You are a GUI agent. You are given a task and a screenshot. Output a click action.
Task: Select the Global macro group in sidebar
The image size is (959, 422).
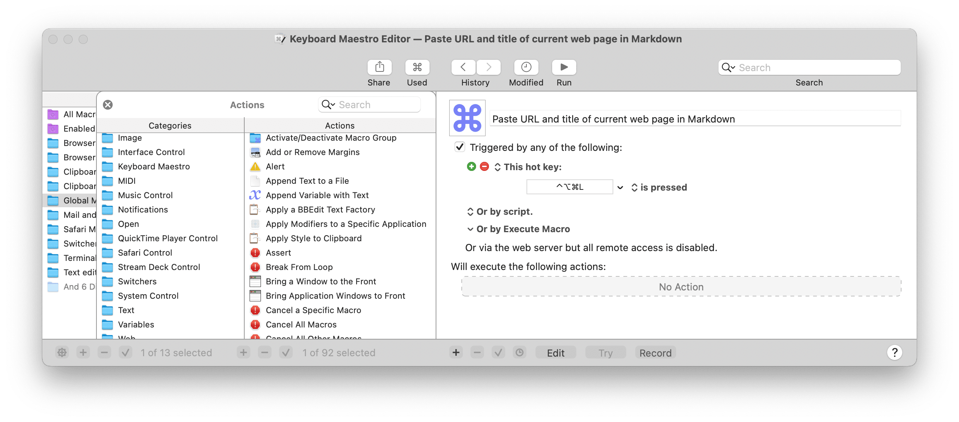(x=70, y=200)
